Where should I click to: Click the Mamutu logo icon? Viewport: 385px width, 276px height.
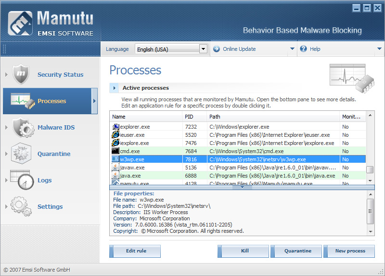20,23
